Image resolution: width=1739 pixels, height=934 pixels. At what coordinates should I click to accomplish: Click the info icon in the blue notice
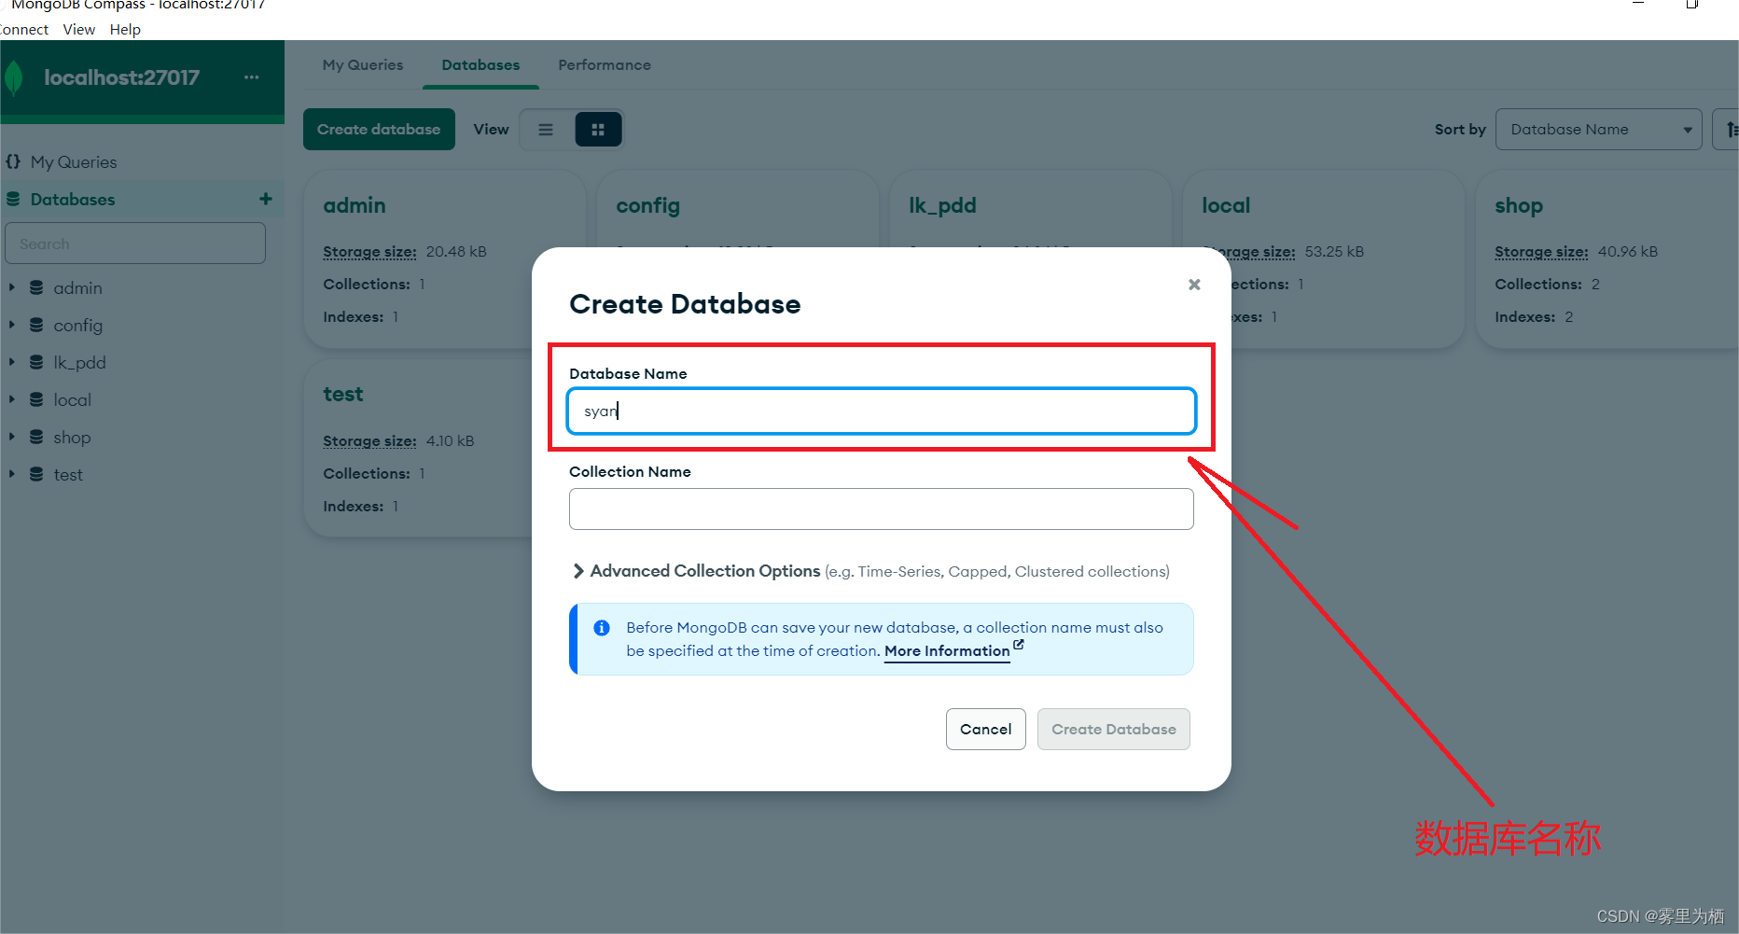[x=602, y=628]
